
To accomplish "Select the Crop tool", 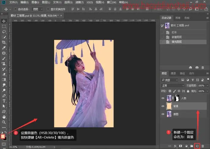I will point(4,43).
